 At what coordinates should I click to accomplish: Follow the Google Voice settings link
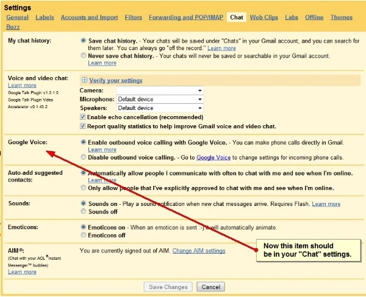click(x=213, y=158)
